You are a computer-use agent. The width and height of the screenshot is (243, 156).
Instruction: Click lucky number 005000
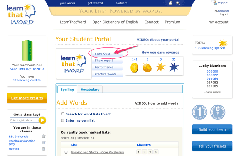(x=212, y=71)
